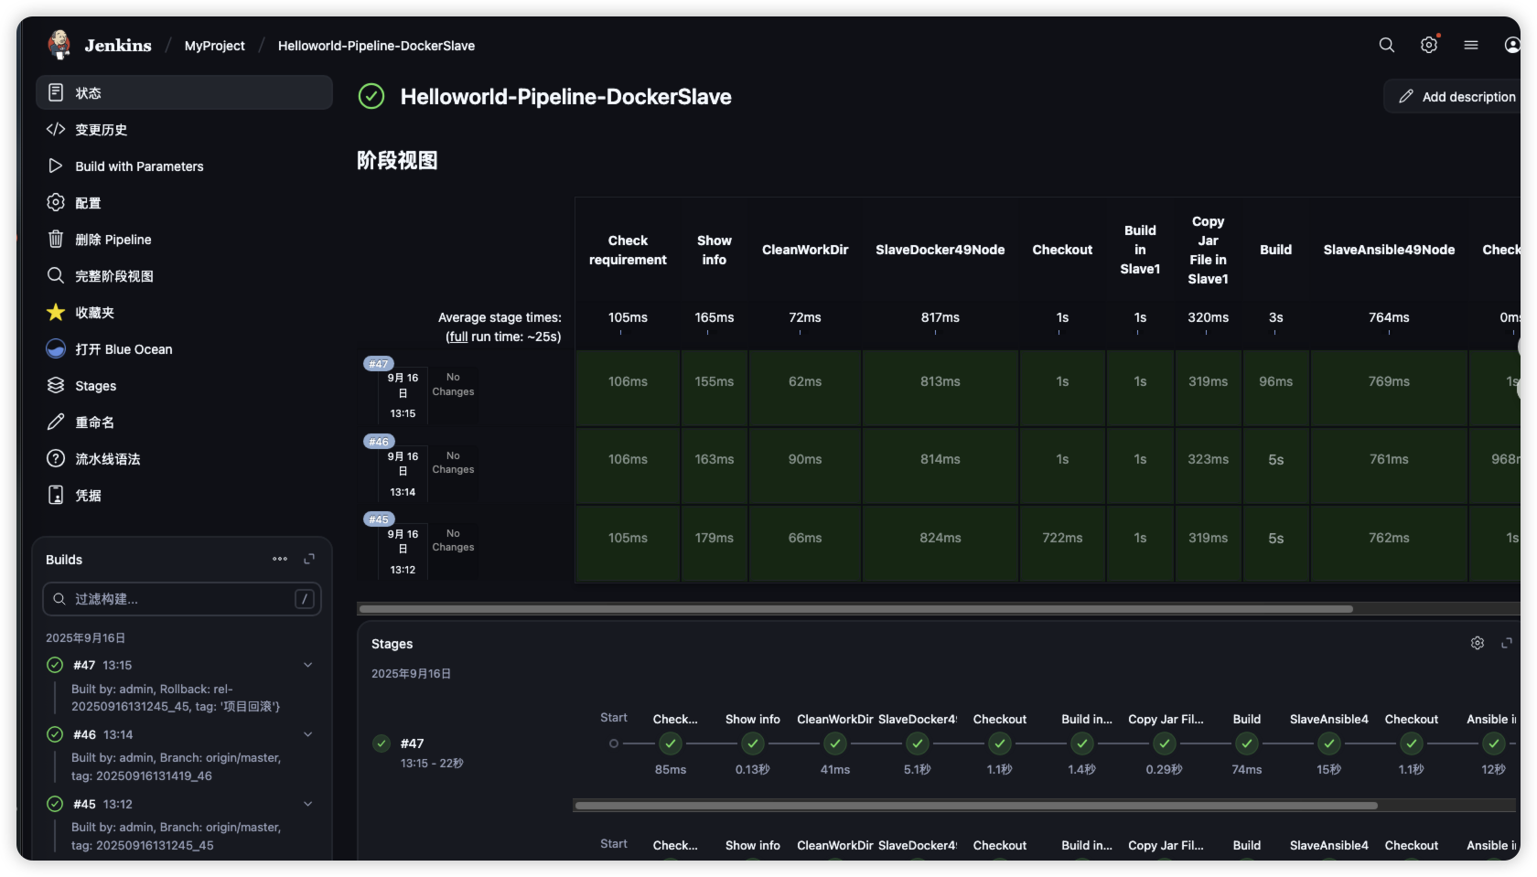Expand build #46 dropdown chevron
1537x877 pixels.
point(308,734)
